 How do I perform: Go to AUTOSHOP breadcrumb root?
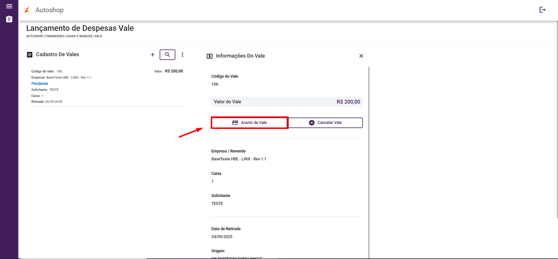(35, 36)
